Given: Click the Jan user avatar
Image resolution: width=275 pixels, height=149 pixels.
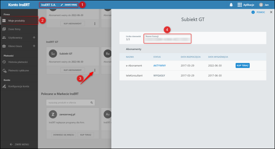Looking at the screenshot, I should click(x=261, y=5).
